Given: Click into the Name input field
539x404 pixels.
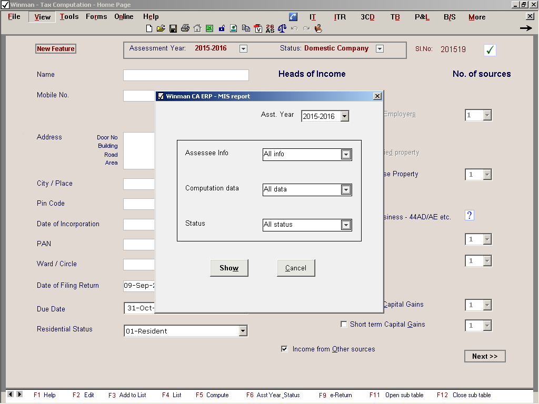Looking at the screenshot, I should tap(186, 75).
